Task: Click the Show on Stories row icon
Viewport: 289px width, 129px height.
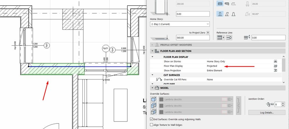Action: [x=275, y=61]
